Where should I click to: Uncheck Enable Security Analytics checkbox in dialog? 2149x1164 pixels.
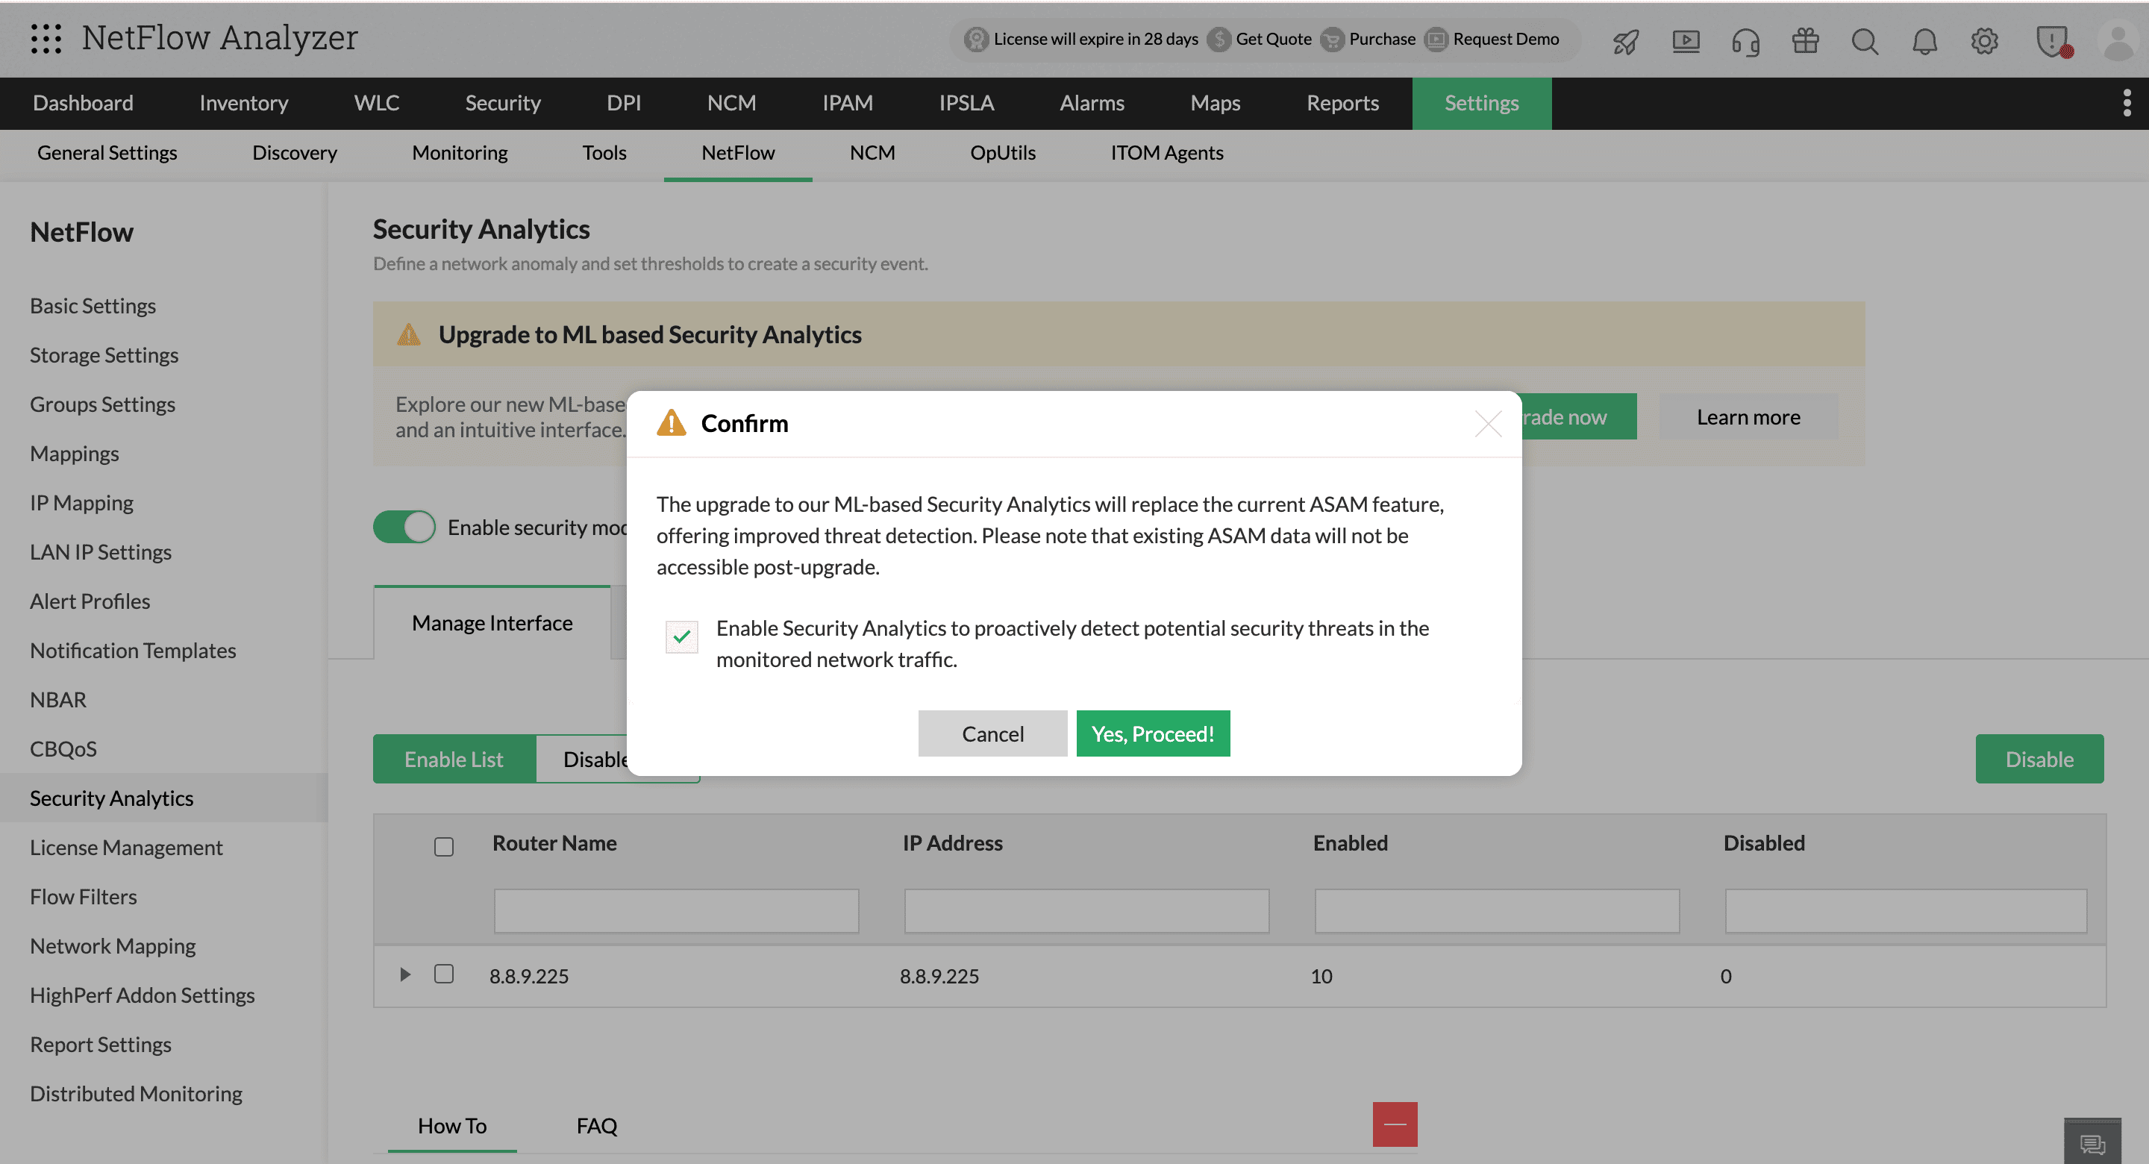click(681, 636)
